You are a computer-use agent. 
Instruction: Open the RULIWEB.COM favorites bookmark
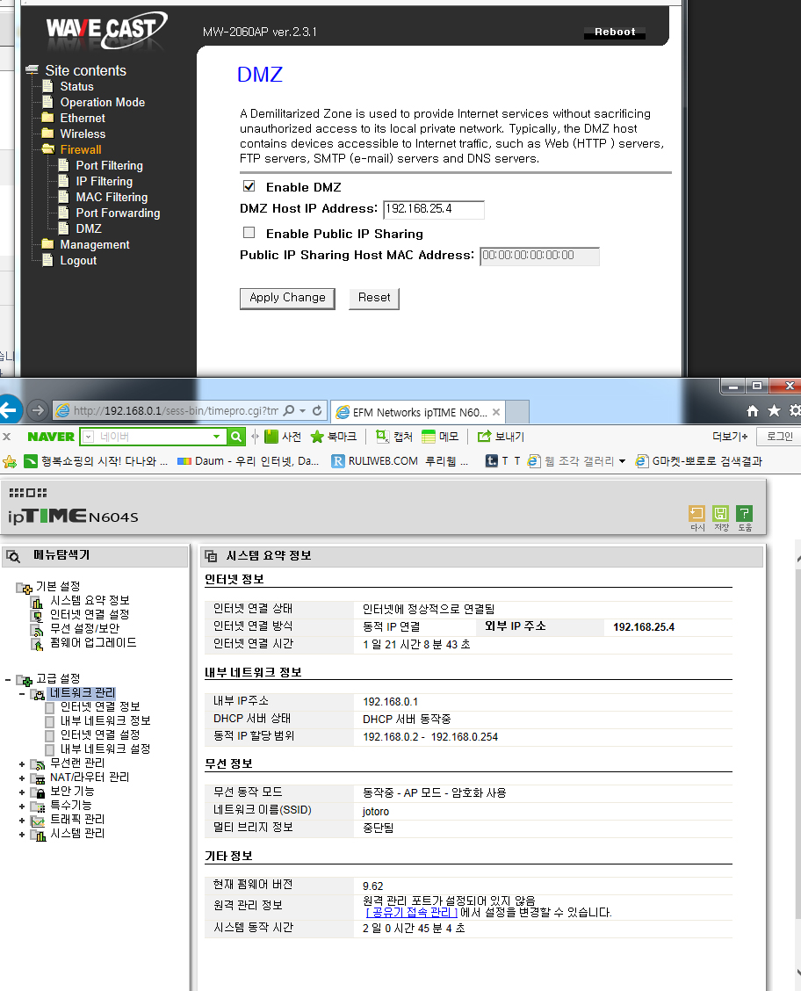click(400, 461)
